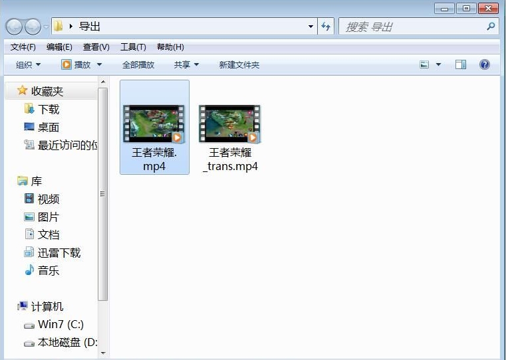
Task: Click the 视频 filmstrip library icon
Action: [x=29, y=199]
